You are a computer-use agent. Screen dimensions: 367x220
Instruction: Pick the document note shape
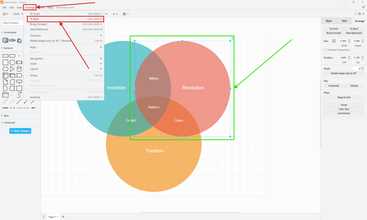(5, 82)
